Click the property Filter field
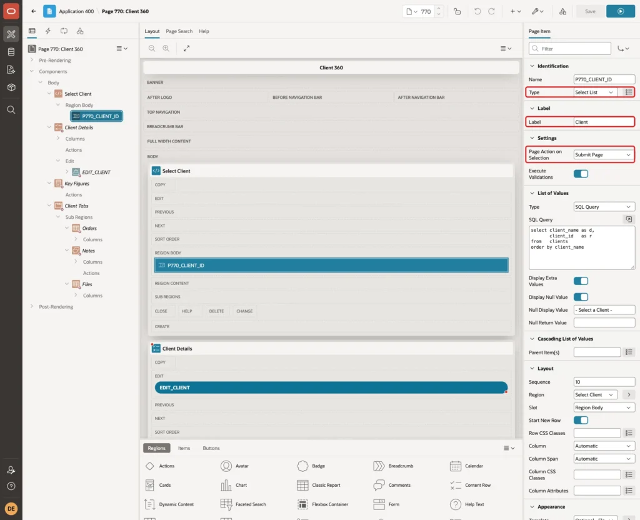Screen dimensions: 640x520 point(569,49)
